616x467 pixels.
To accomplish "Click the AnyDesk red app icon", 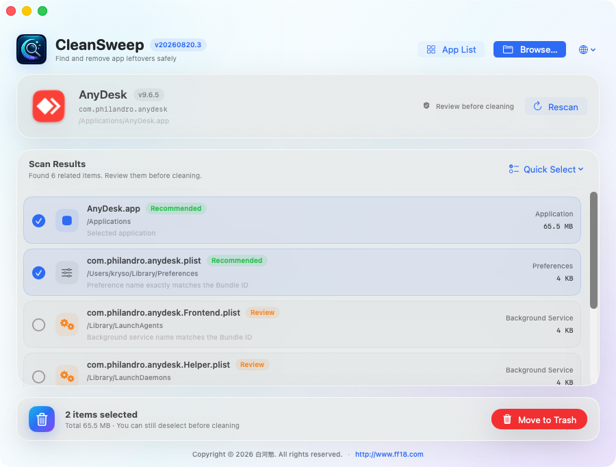I will (49, 106).
